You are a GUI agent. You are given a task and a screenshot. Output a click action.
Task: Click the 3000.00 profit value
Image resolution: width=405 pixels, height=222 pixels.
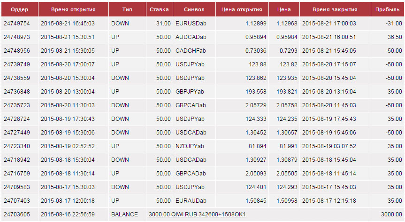391,214
